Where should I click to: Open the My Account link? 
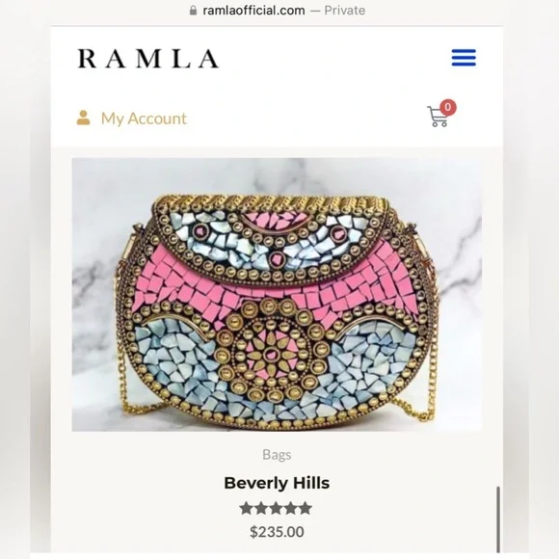(144, 119)
